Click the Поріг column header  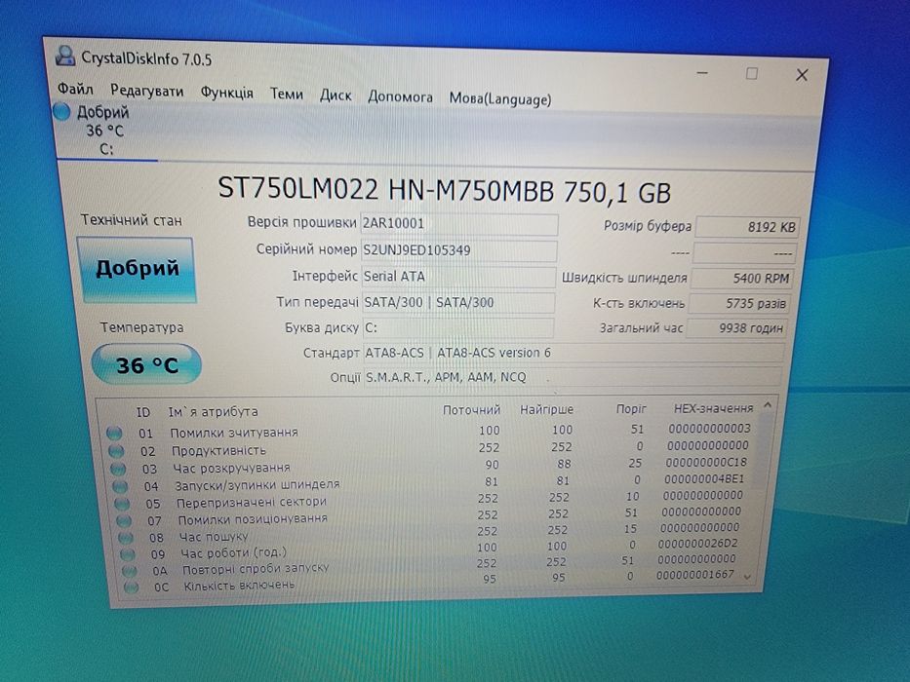coord(631,409)
